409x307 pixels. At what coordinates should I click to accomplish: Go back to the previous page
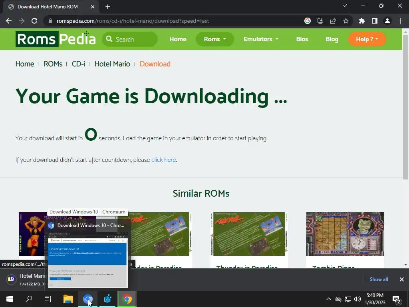9,21
